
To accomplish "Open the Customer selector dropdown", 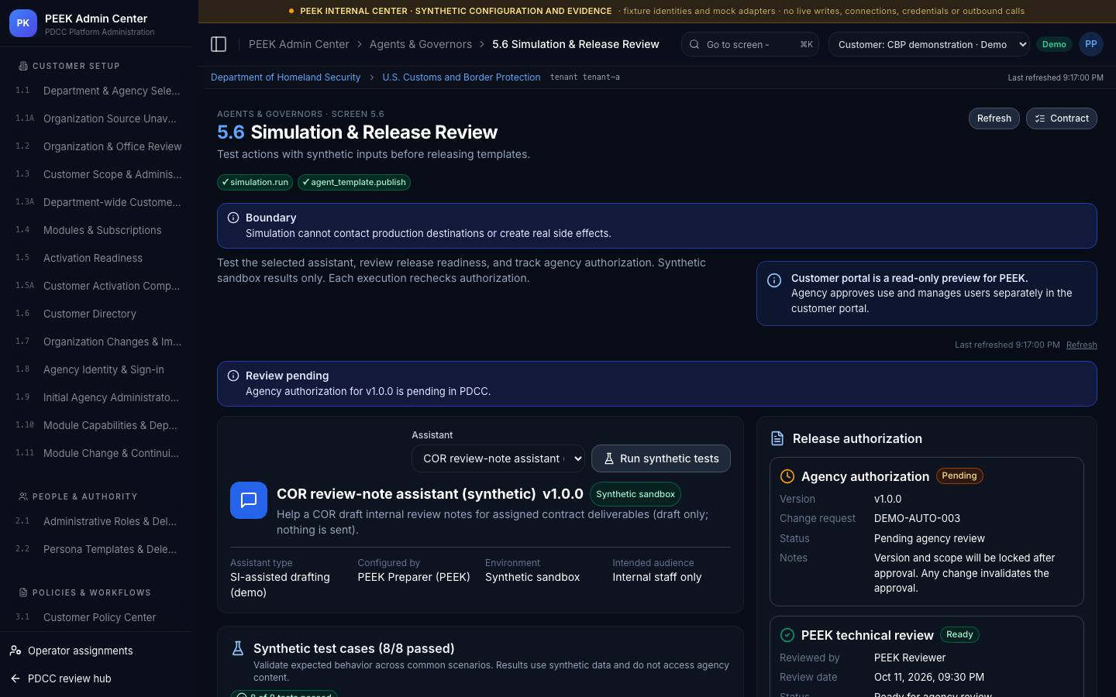I will tap(929, 44).
